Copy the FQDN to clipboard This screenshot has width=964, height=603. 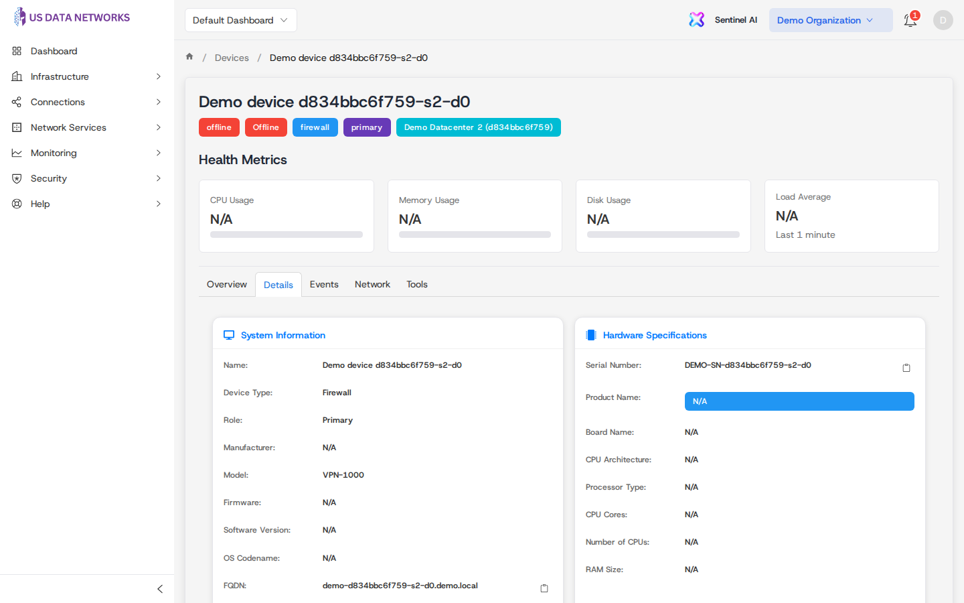tap(544, 588)
